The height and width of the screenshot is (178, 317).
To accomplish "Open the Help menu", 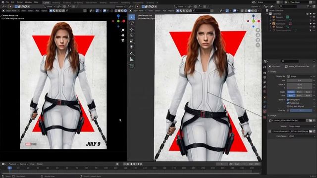I will [x=36, y=2].
